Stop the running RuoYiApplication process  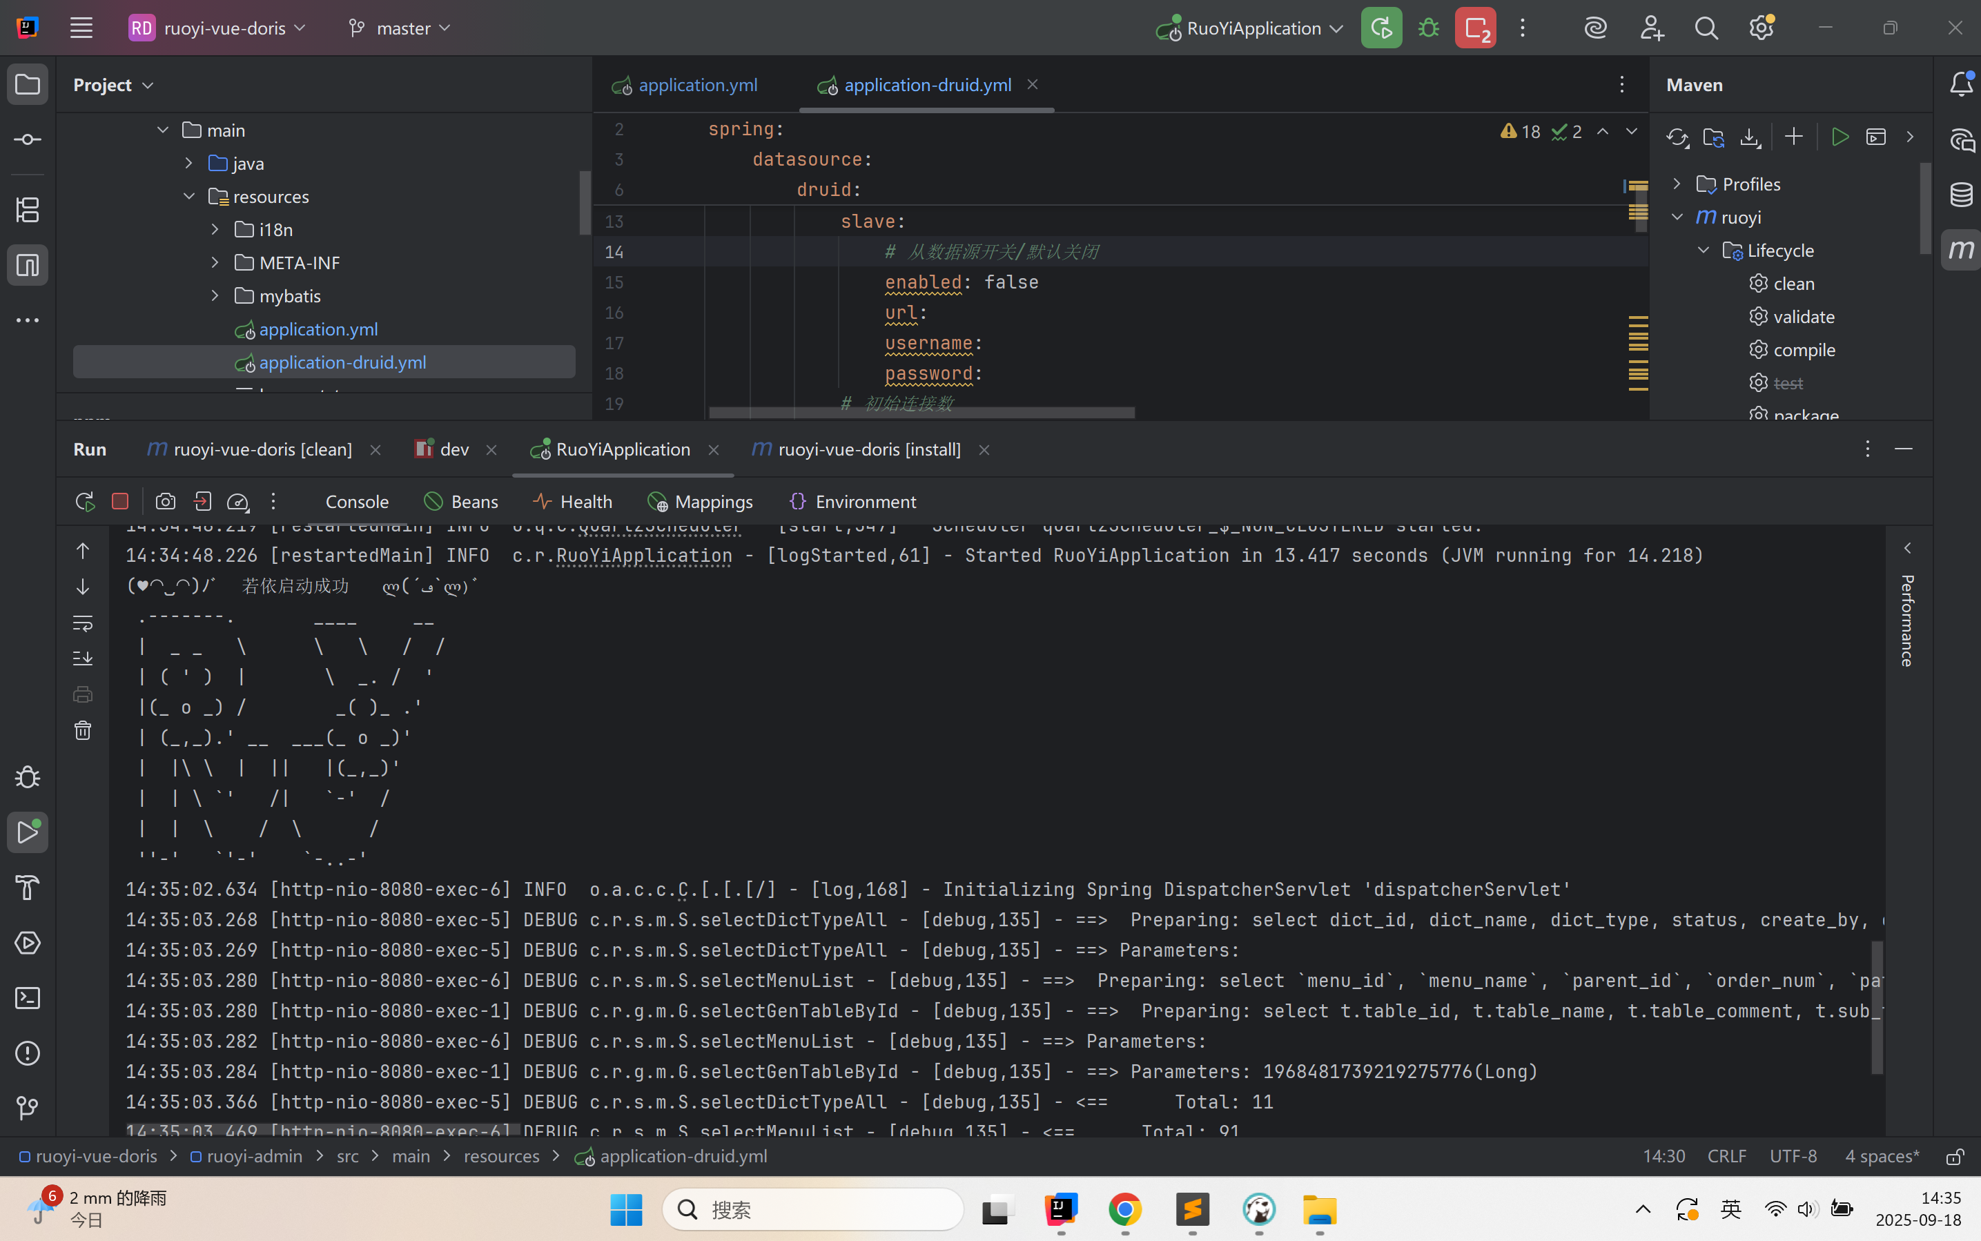(120, 502)
